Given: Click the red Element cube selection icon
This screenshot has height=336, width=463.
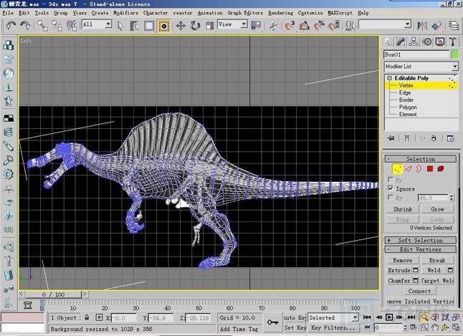Looking at the screenshot, I should pyautogui.click(x=441, y=169).
